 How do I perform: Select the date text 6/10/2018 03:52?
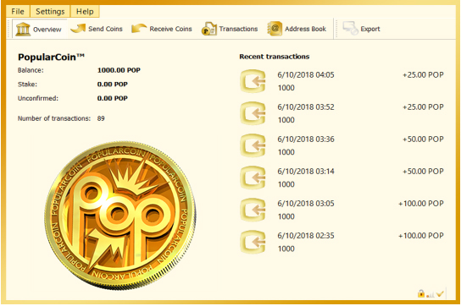306,107
